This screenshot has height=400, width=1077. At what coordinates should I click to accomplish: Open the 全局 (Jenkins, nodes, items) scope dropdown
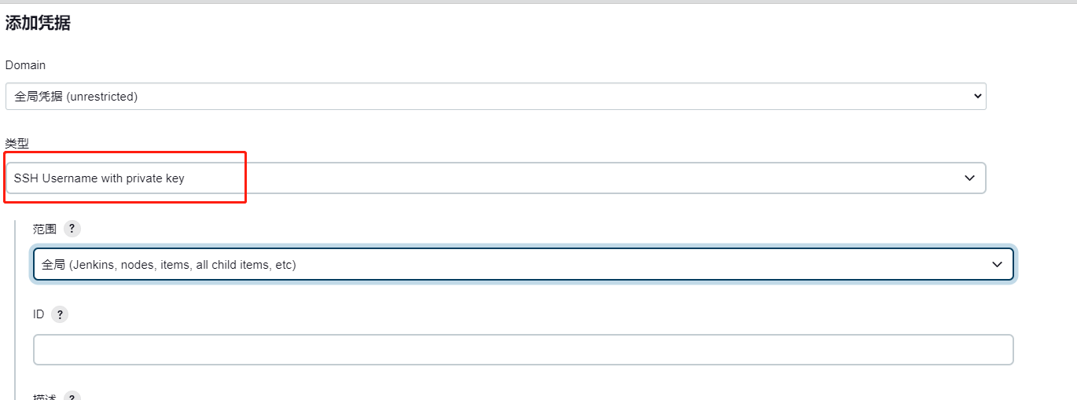pos(523,265)
